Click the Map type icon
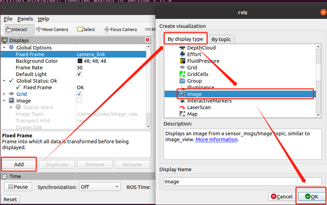The height and width of the screenshot is (205, 327). 182,114
